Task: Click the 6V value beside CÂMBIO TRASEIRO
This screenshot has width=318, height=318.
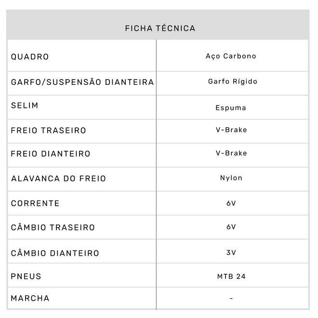Action: click(231, 227)
